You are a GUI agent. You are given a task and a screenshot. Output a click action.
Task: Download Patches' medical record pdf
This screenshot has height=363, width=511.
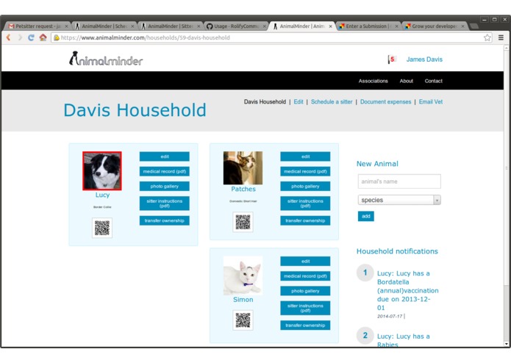pos(305,171)
